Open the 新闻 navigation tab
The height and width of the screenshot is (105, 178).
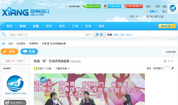[22, 26]
